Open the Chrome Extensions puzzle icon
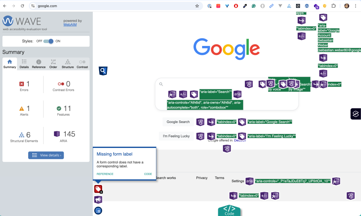The image size is (361, 216). point(334,6)
